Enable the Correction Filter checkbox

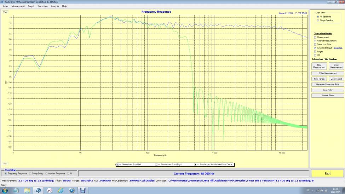315,44
